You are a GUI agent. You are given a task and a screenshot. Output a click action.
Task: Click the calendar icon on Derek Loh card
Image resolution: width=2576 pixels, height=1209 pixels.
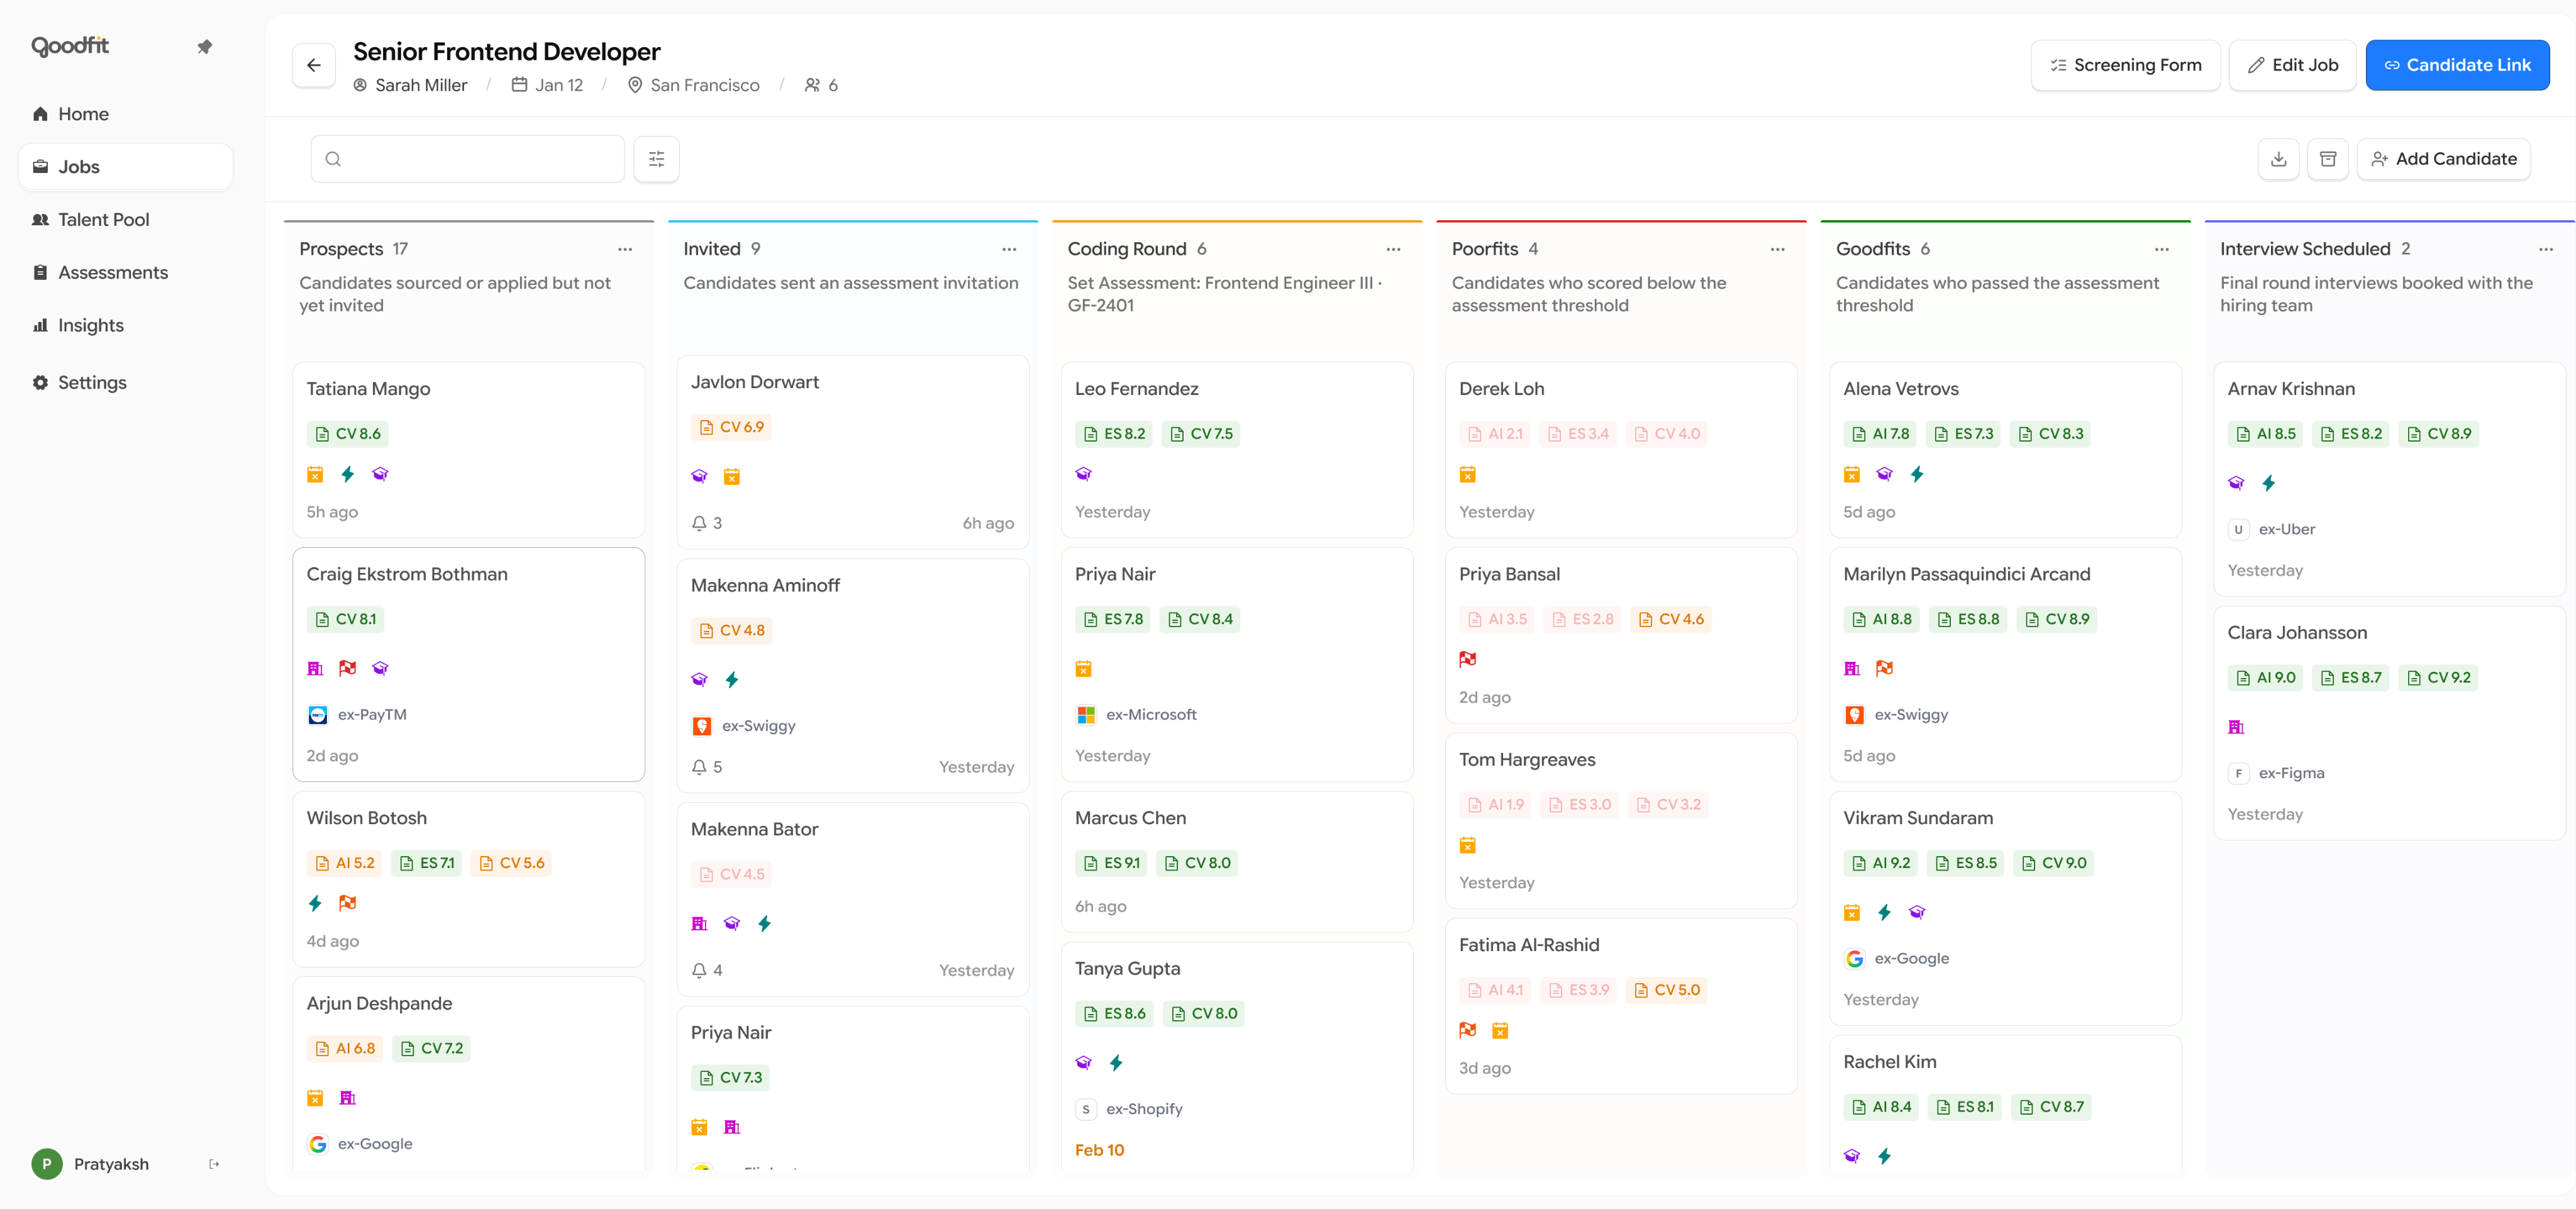pos(1467,474)
